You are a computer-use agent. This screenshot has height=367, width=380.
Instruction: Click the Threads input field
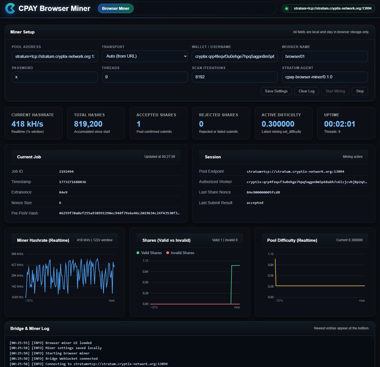tap(145, 77)
